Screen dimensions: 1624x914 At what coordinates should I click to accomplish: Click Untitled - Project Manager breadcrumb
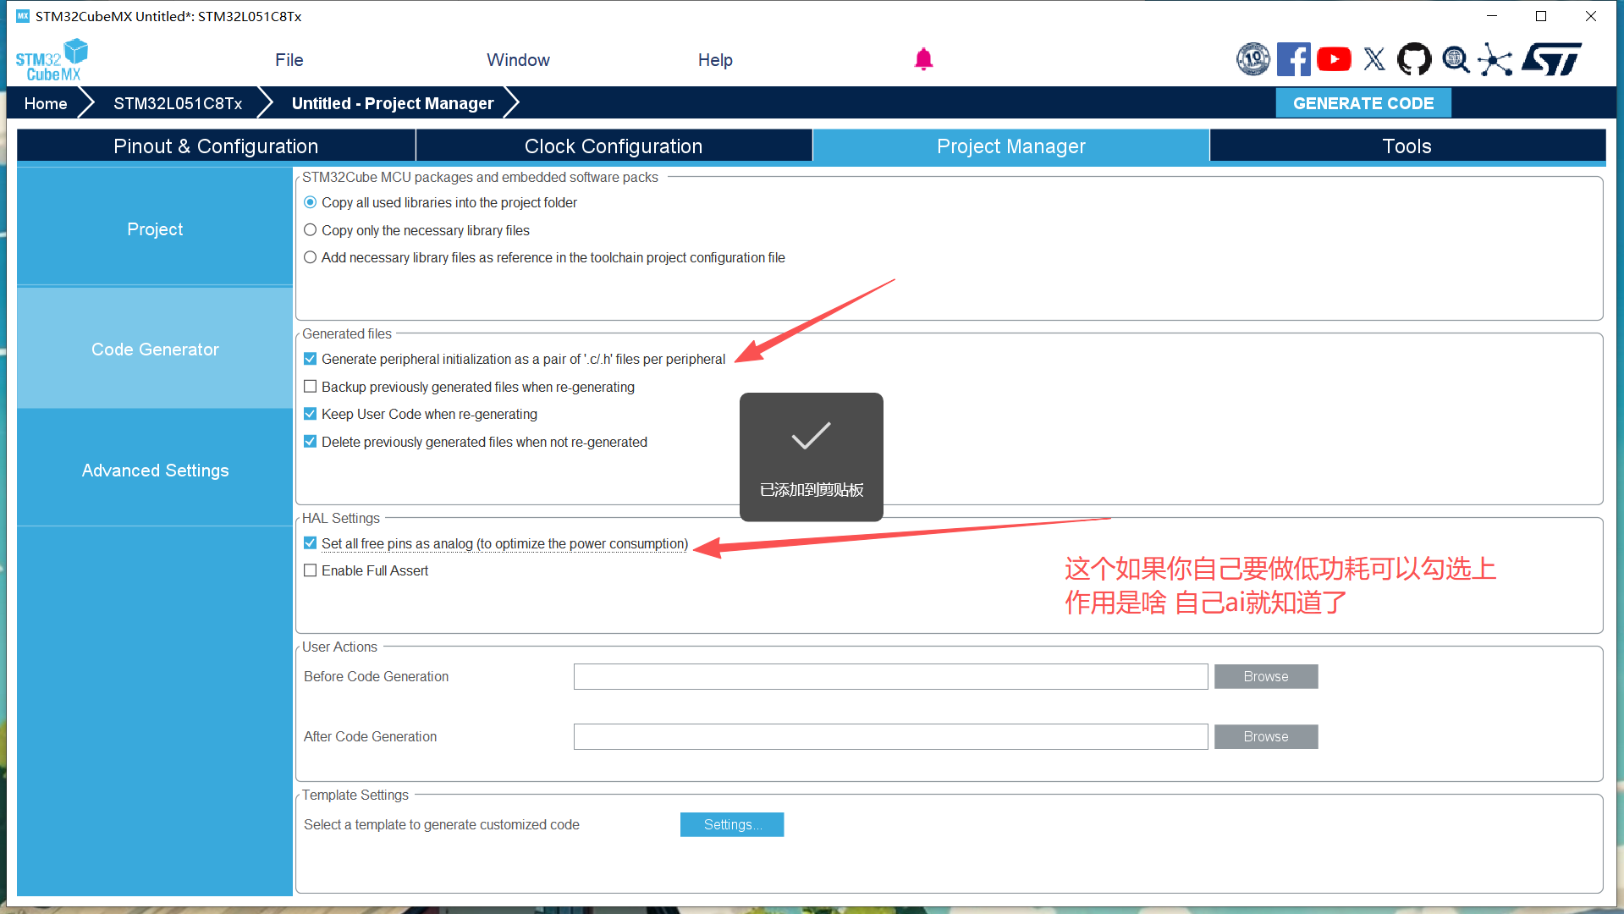point(393,103)
